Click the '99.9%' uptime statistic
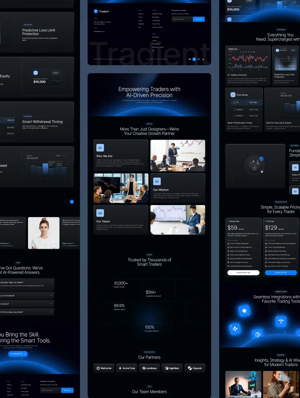 tap(119, 306)
